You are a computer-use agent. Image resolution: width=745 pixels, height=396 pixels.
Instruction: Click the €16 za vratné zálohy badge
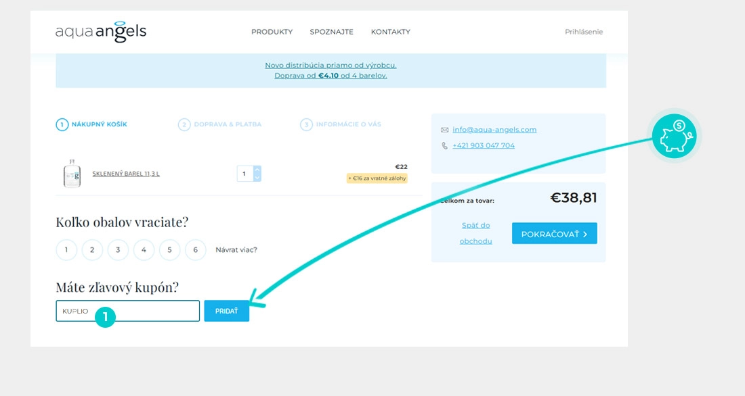377,178
